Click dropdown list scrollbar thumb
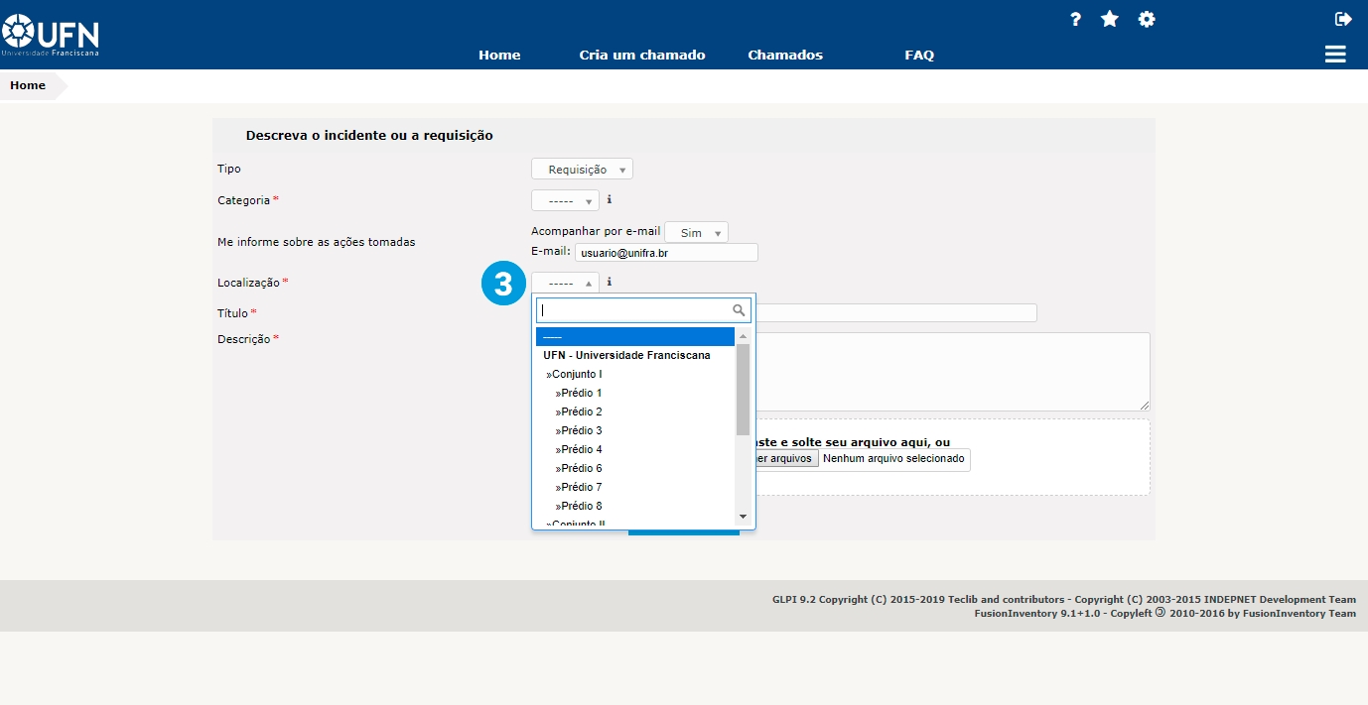Viewport: 1368px width, 705px height. 743,390
